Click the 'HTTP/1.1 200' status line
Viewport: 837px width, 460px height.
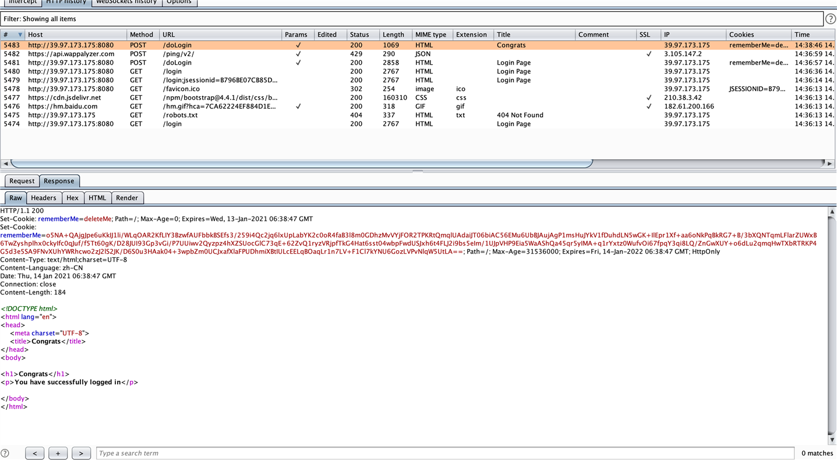pos(22,210)
